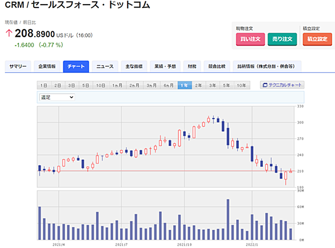Screen dimensions: 335x248
Task: Select the 3日 chart period
Action: click(72, 86)
